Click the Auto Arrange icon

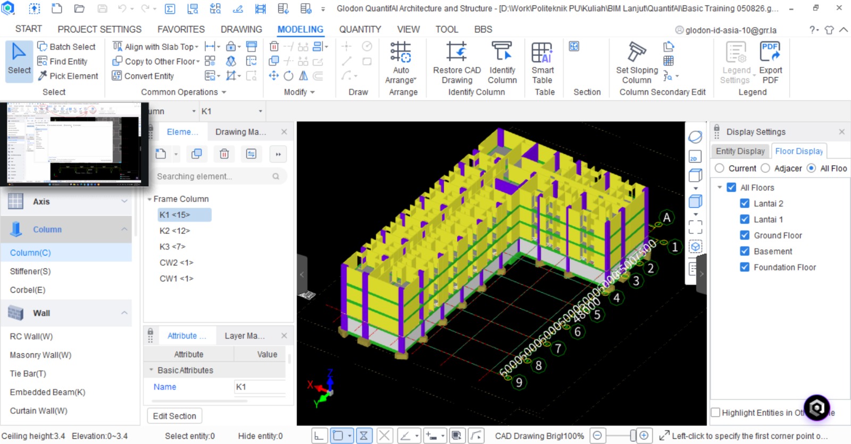tap(401, 53)
